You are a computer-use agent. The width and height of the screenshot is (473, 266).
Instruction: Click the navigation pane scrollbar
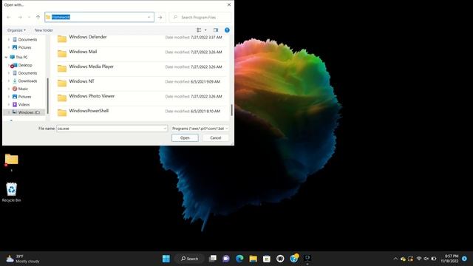47,96
